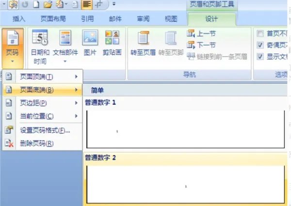291x206 pixels.
Task: Click the submenu arrow beside 当前位置
Action: [x=76, y=116]
